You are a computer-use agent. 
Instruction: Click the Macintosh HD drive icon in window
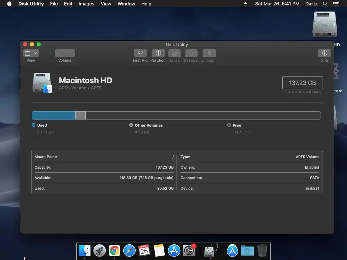42,83
